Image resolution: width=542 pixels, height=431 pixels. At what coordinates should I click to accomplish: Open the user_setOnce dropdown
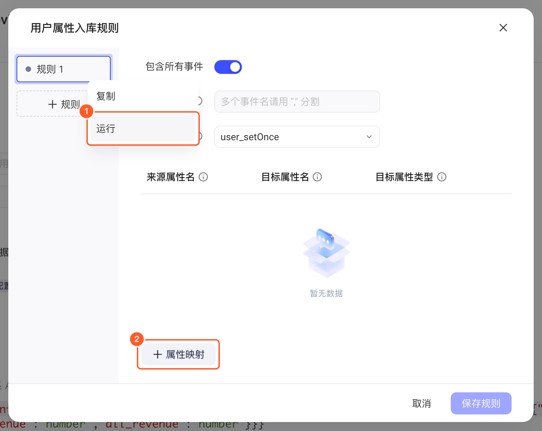(x=297, y=137)
